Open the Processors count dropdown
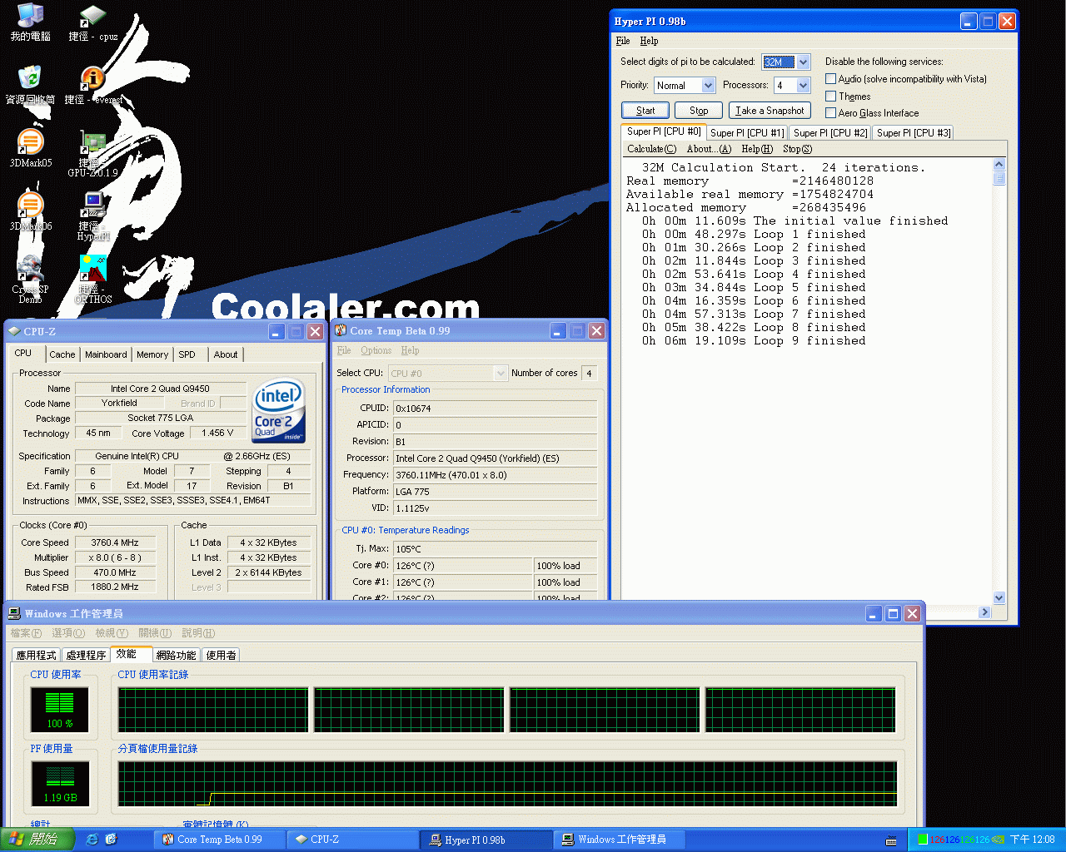1066x852 pixels. [x=792, y=85]
